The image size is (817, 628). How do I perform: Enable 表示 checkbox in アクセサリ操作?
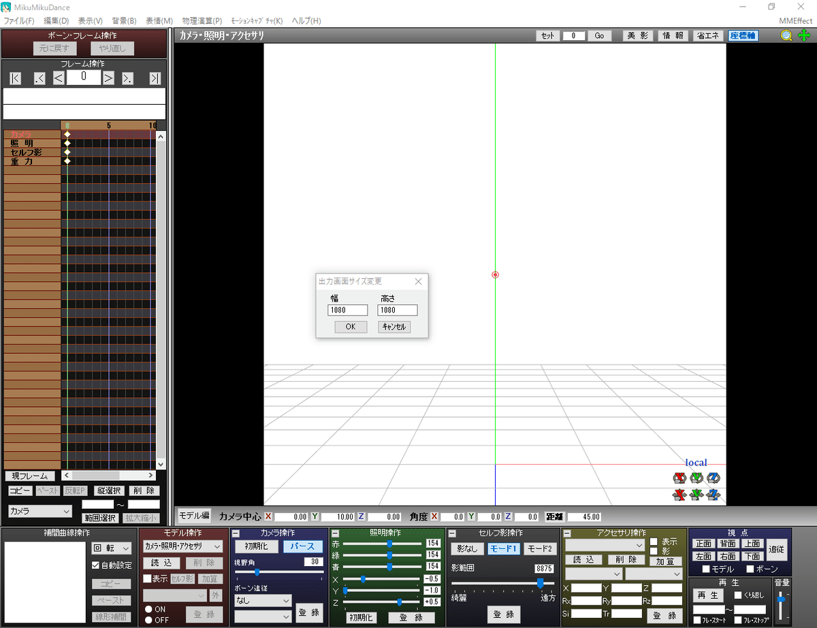tap(654, 542)
